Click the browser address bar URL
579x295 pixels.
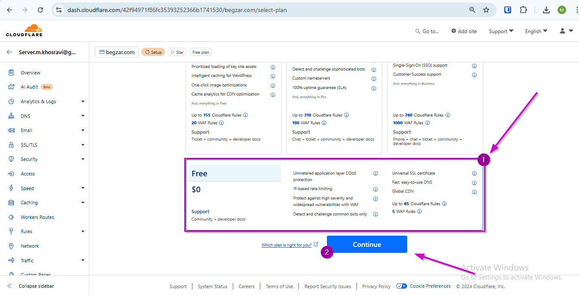pyautogui.click(x=177, y=10)
